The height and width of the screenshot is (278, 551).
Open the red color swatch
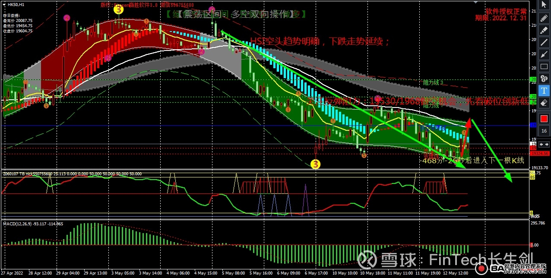pyautogui.click(x=544, y=118)
